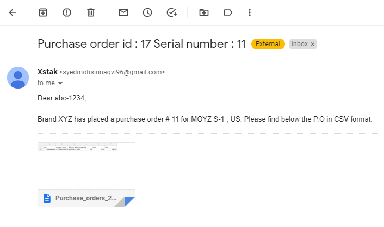The height and width of the screenshot is (227, 384).
Task: Open the Labels menu
Action: pos(228,12)
